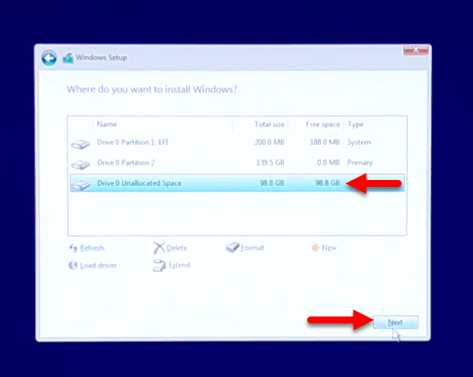Click the Delete X icon
Screen dimensions: 473x377
[x=159, y=247]
